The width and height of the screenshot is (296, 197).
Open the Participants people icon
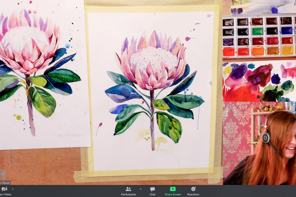pos(128,189)
